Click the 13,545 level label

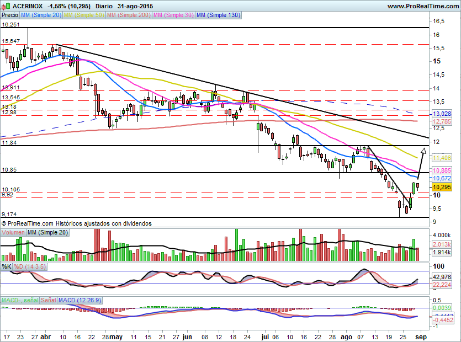[x=10, y=97]
